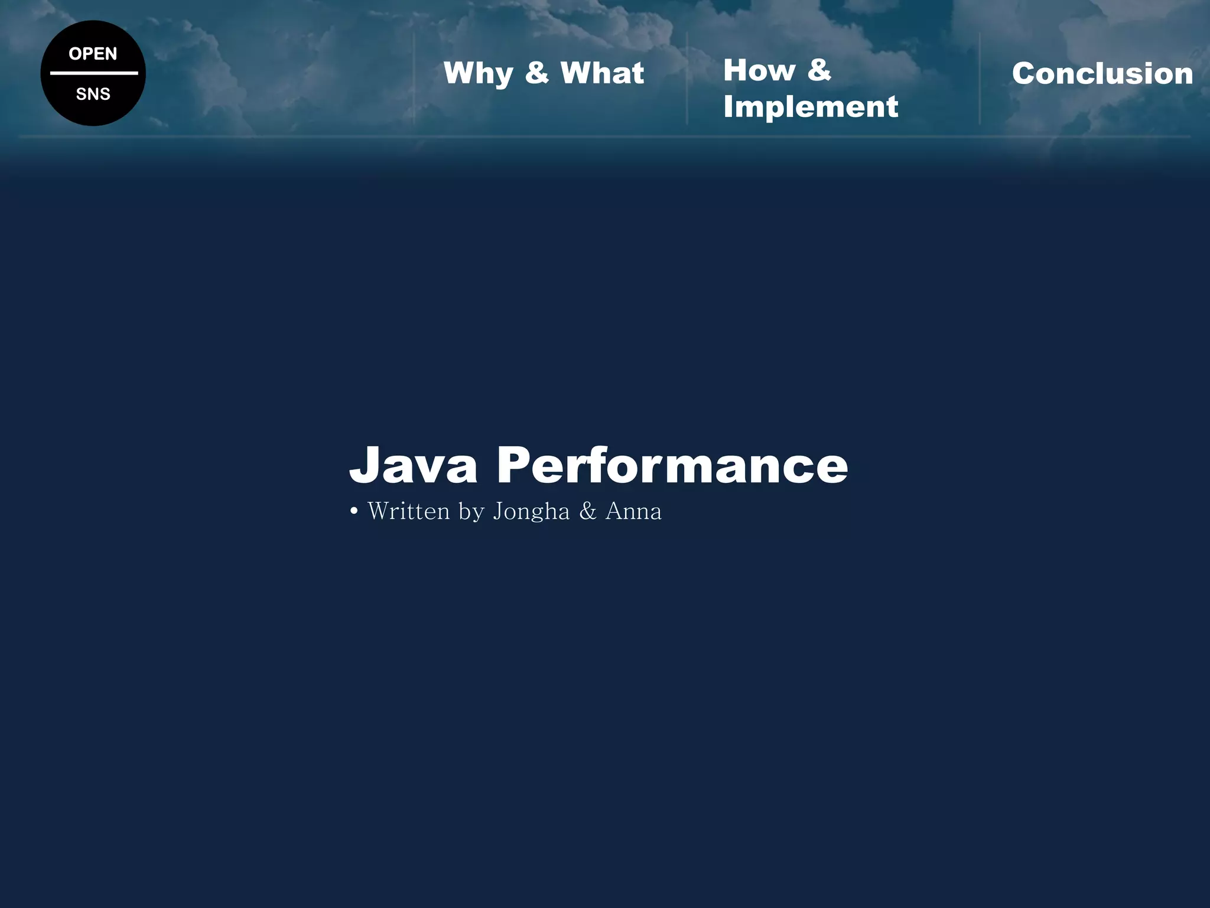
Task: Open the Why & What section
Action: [543, 73]
